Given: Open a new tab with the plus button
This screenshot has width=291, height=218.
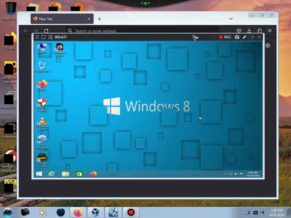Looking at the screenshot, I should [100, 19].
